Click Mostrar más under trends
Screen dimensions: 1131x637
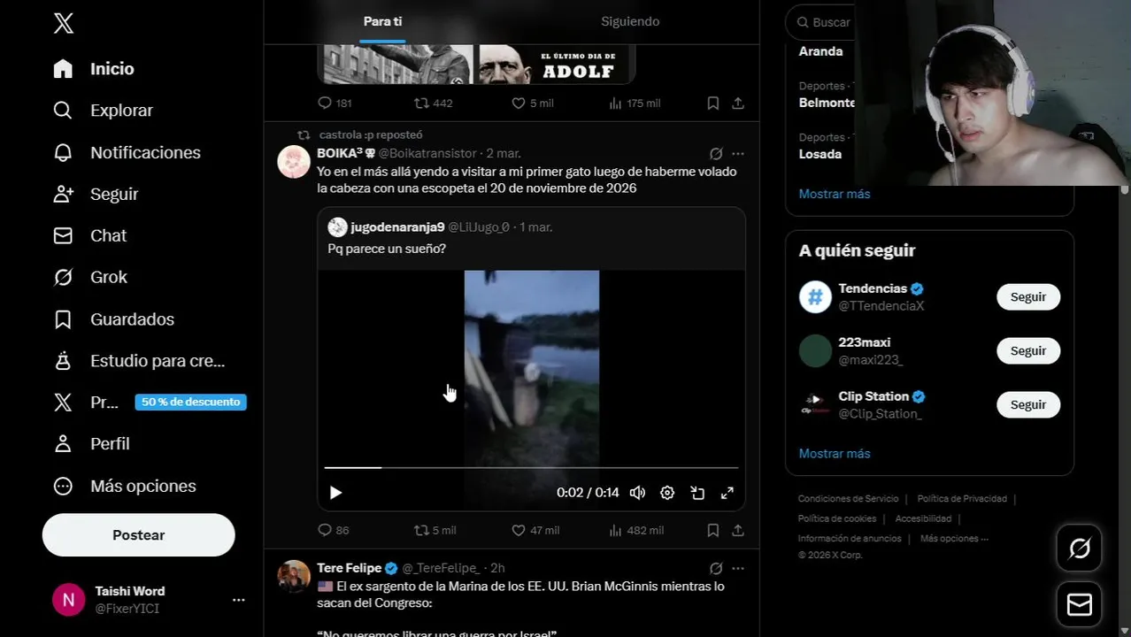[835, 194]
